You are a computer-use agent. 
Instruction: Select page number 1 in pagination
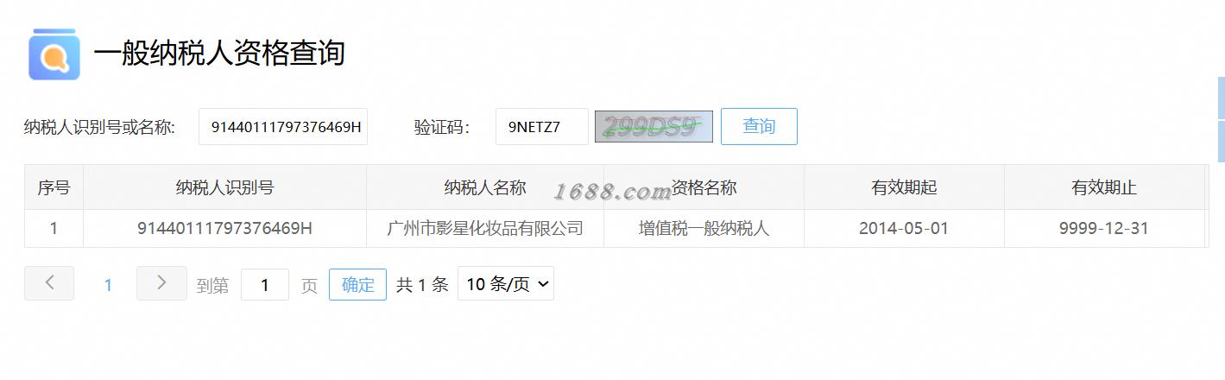pos(108,285)
